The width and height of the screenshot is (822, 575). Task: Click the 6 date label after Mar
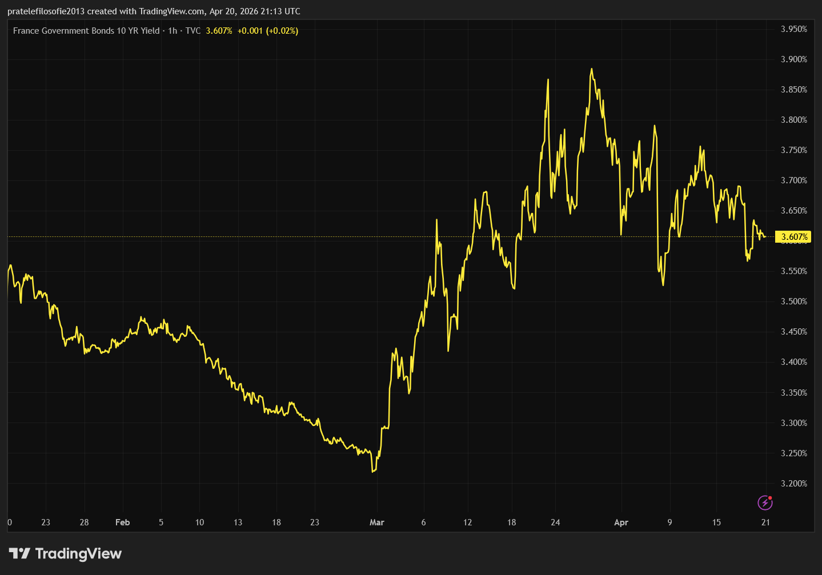point(423,522)
